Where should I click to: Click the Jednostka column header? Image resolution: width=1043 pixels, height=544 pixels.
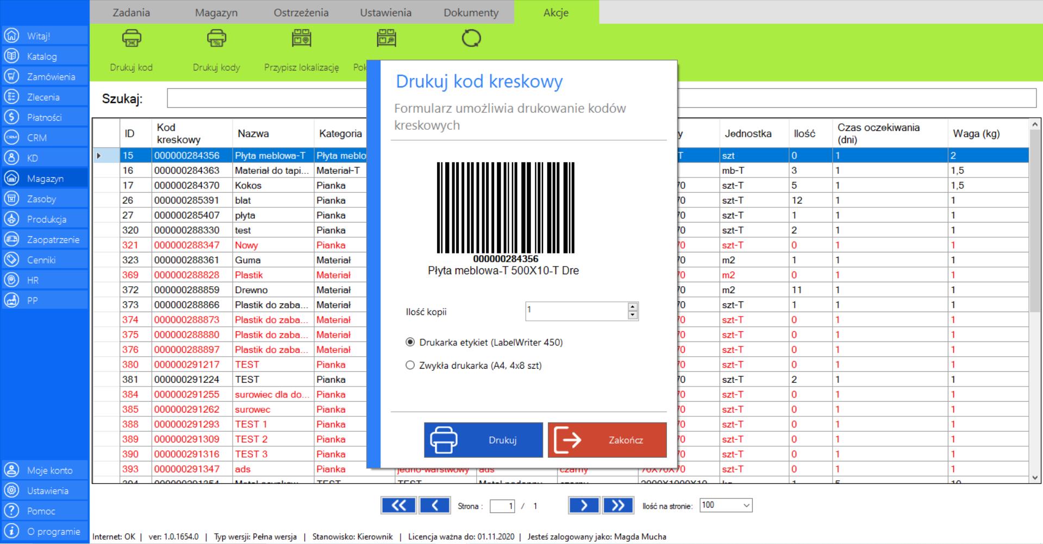click(754, 134)
